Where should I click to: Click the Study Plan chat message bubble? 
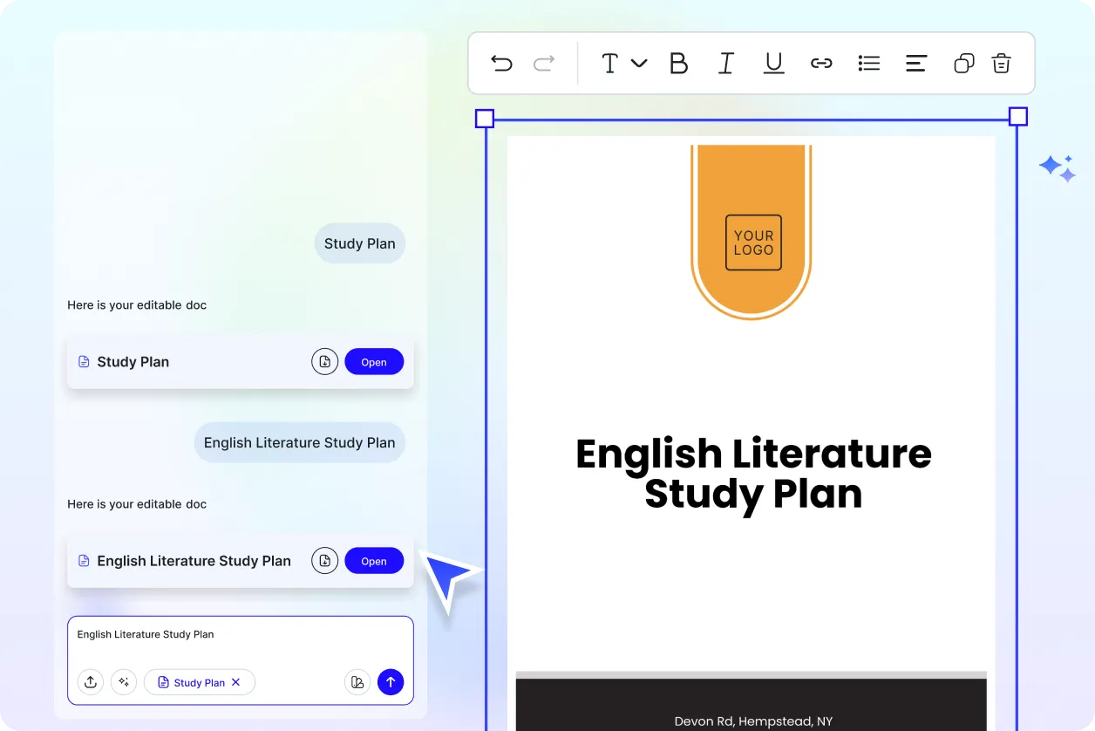360,243
